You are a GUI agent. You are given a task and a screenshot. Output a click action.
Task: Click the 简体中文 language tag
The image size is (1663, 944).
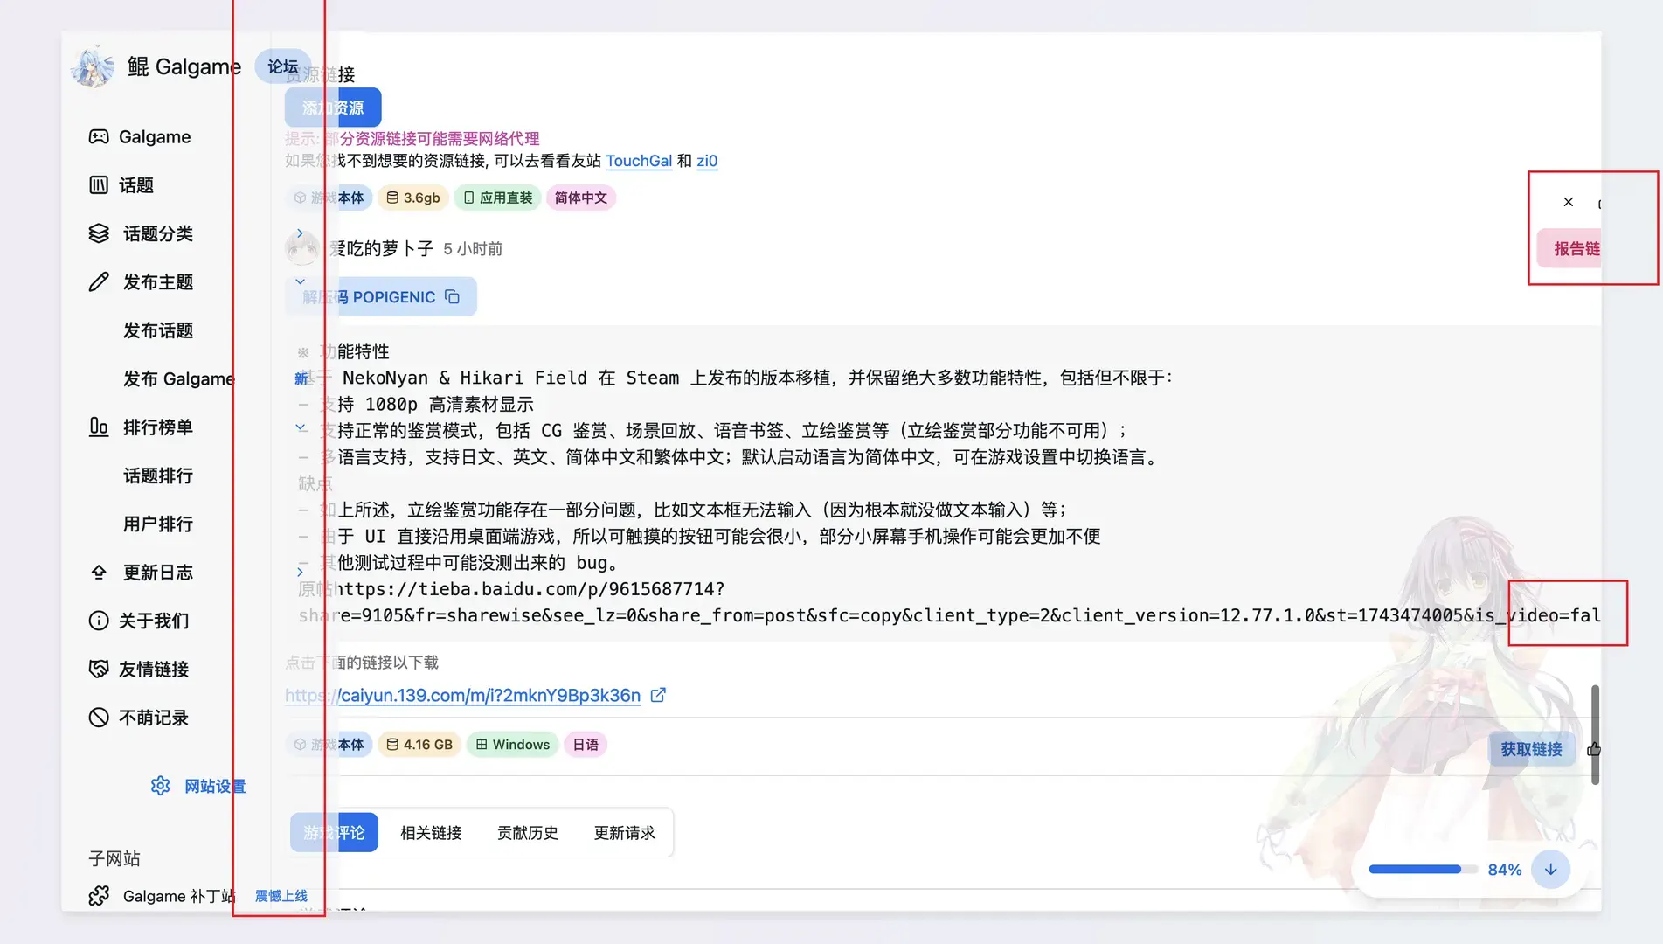pos(580,198)
